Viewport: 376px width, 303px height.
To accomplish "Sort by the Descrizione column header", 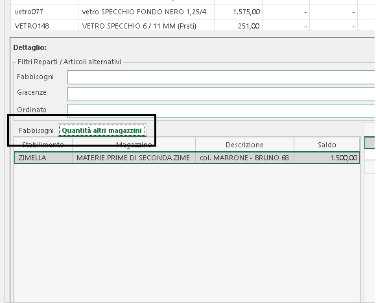I will click(x=244, y=145).
